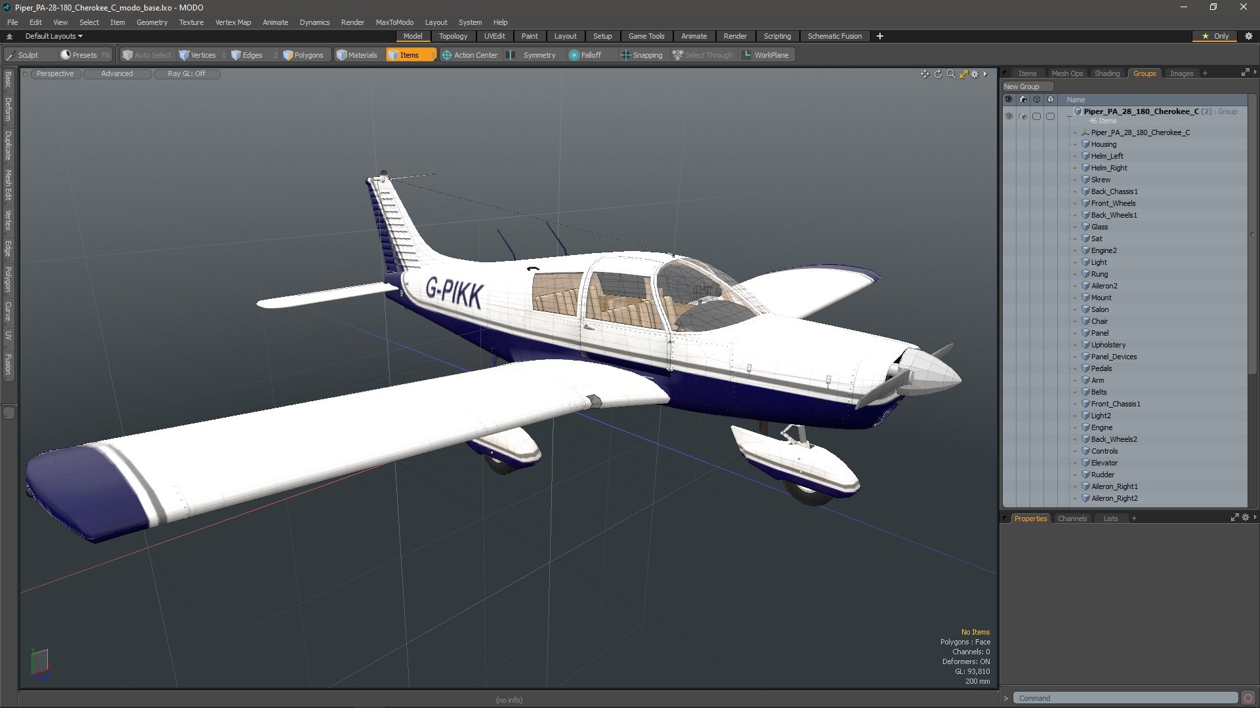This screenshot has width=1260, height=708.
Task: Toggle visibility eye of the Piper group
Action: click(x=1009, y=116)
